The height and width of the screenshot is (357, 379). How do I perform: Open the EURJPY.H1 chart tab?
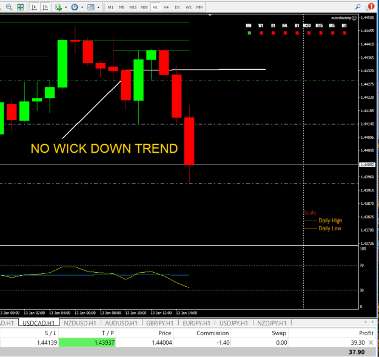tap(196, 323)
